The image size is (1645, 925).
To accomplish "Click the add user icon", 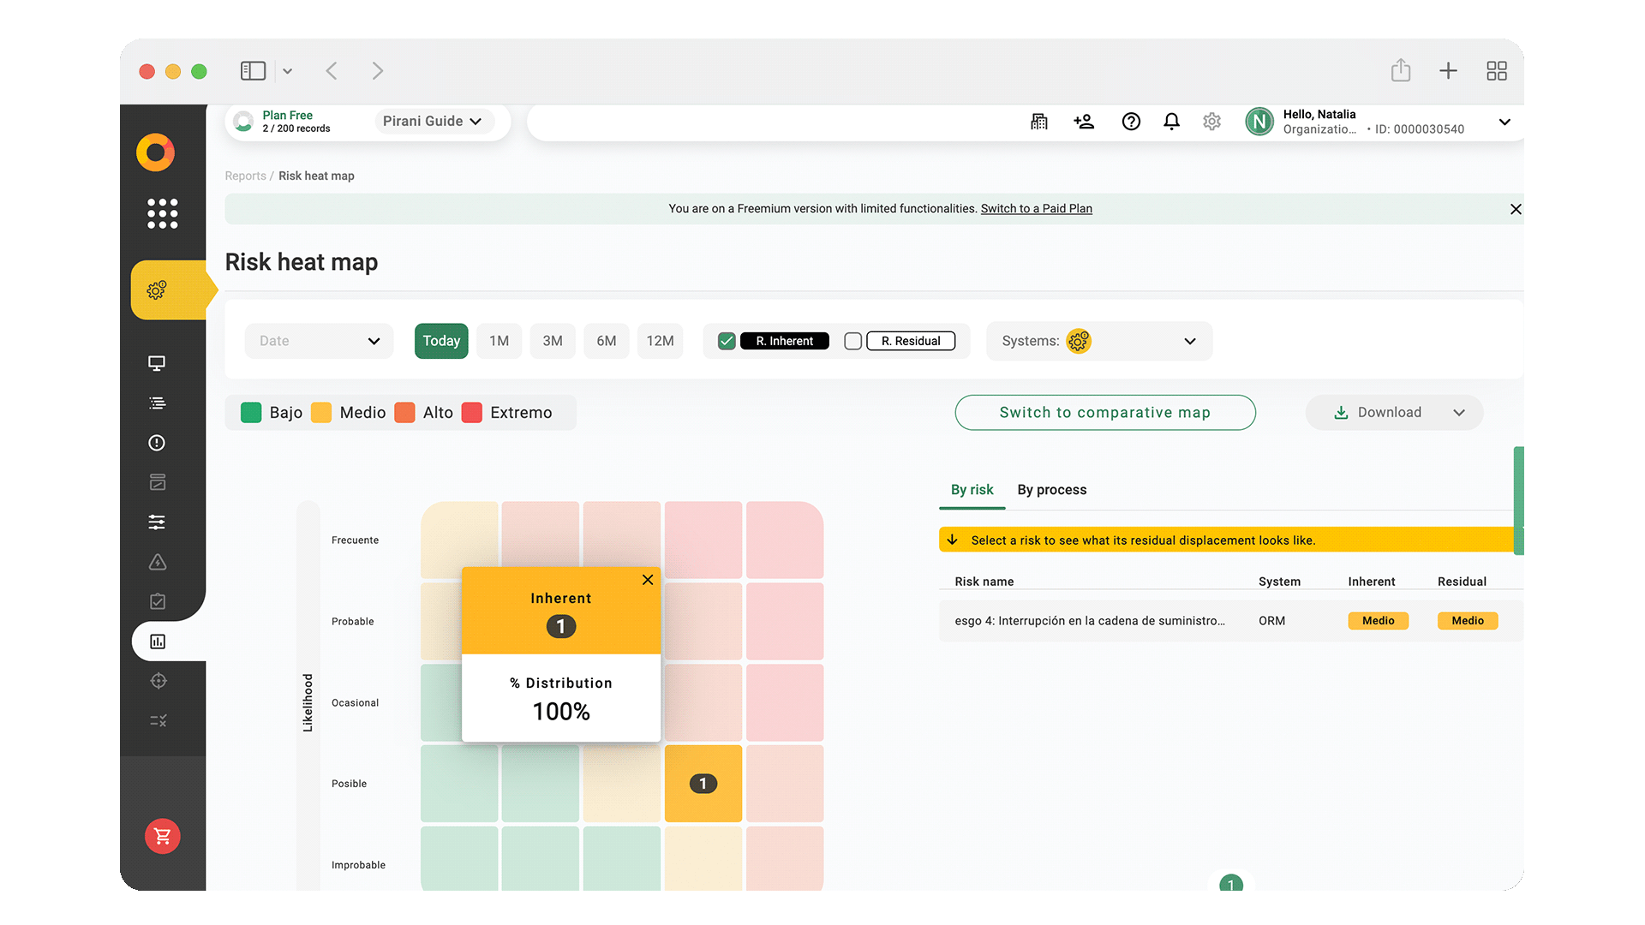I will pyautogui.click(x=1084, y=122).
